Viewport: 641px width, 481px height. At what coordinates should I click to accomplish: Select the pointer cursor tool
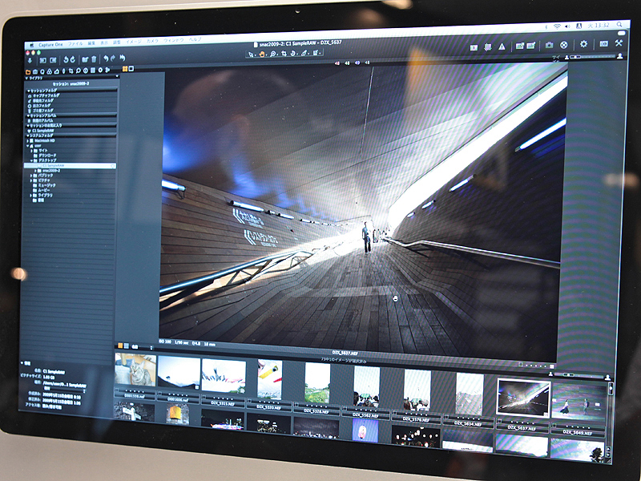(x=251, y=54)
